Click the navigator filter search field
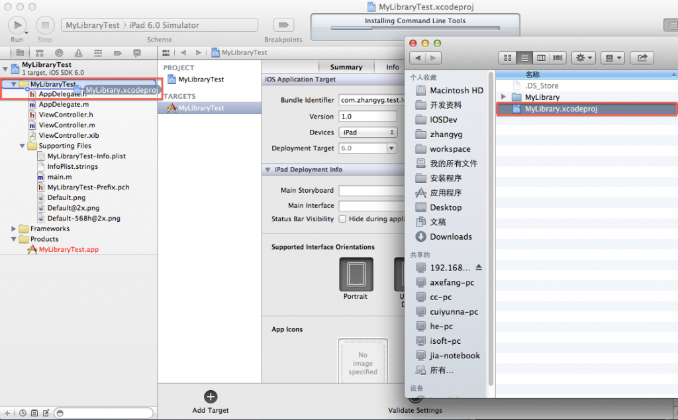 pos(104,413)
